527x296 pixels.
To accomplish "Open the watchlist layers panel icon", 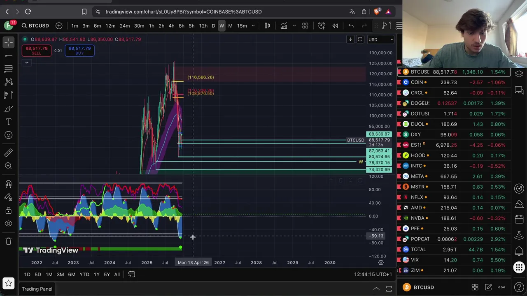I will click(x=519, y=74).
